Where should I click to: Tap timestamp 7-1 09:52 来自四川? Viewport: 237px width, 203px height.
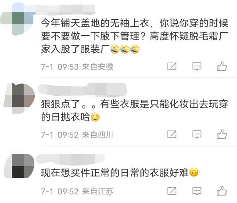tap(77, 134)
